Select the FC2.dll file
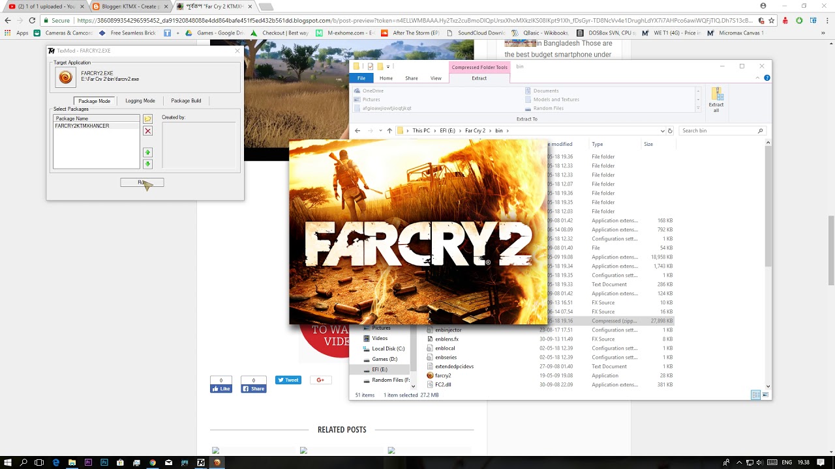 [x=443, y=385]
